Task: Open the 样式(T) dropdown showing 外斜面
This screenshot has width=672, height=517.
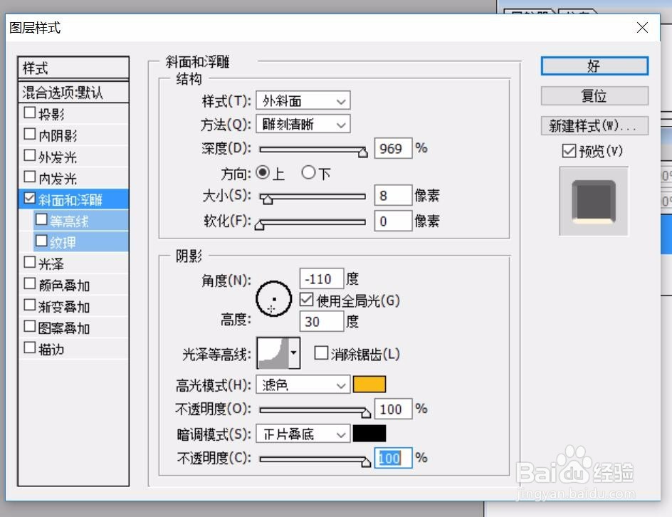Action: tap(303, 100)
